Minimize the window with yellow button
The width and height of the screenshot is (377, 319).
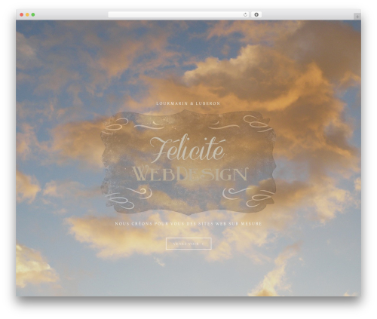pos(27,15)
